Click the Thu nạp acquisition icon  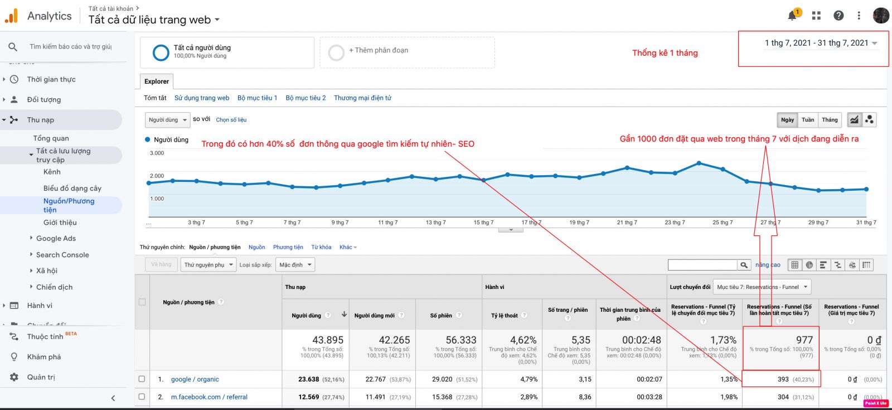click(x=14, y=120)
